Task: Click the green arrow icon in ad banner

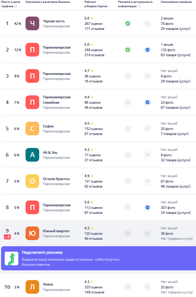Action: (12, 258)
